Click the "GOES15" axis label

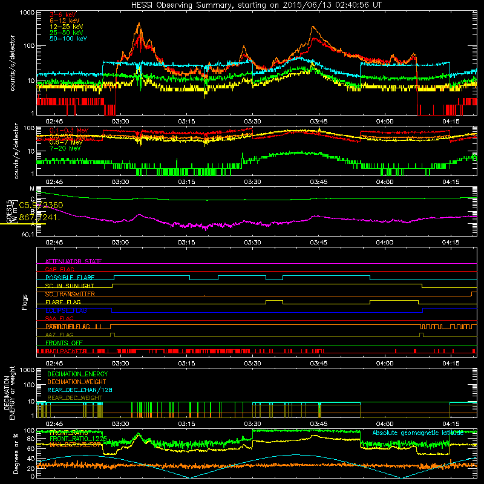tap(8, 211)
